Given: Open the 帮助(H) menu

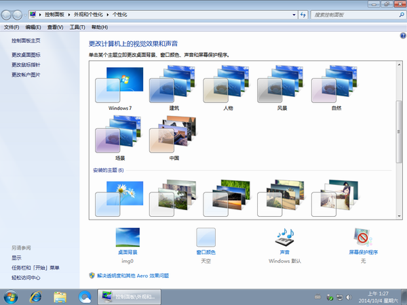Looking at the screenshot, I should click(x=100, y=27).
